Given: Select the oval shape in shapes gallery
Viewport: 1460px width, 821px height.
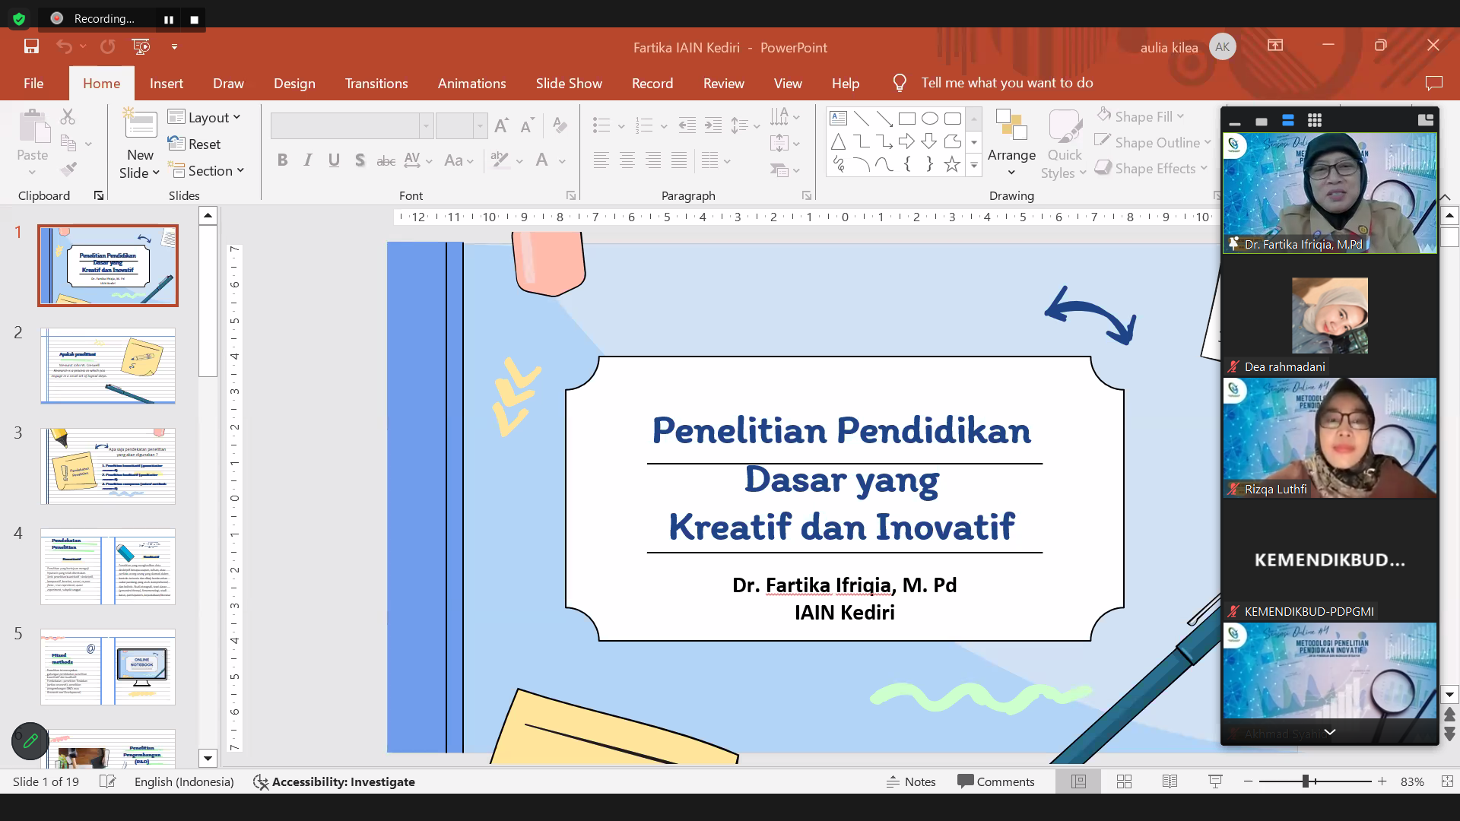Looking at the screenshot, I should point(929,119).
